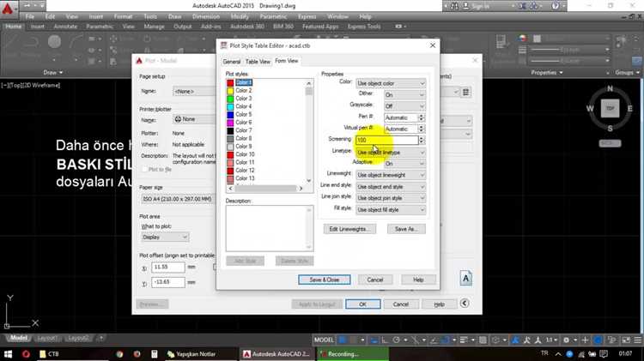Open Windows Start menu
644x361 pixels.
[x=8, y=353]
